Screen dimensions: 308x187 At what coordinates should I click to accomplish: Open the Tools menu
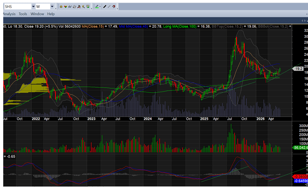pyautogui.click(x=23, y=14)
